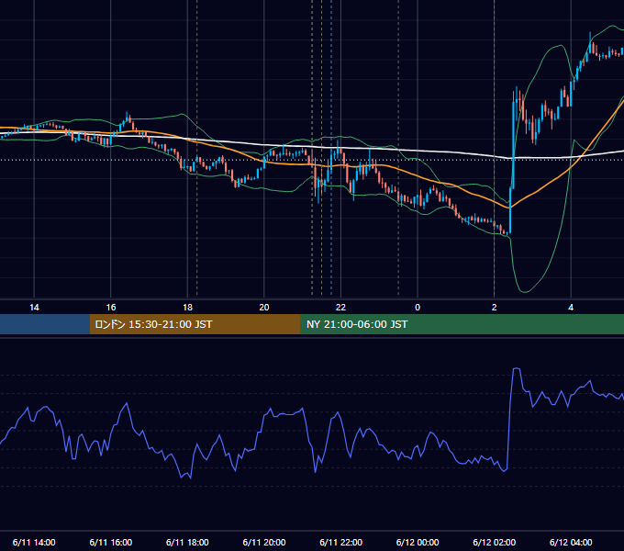
Task: Click the 6/11 18:00 indicator axis label
Action: tap(187, 542)
